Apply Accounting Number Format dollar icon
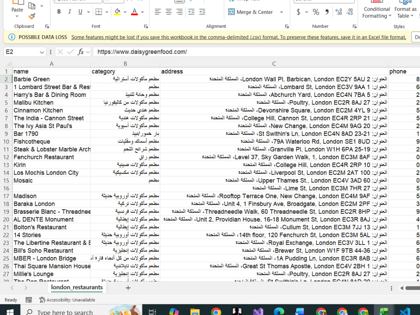Image resolution: width=420 pixels, height=315 pixels. [x=298, y=12]
